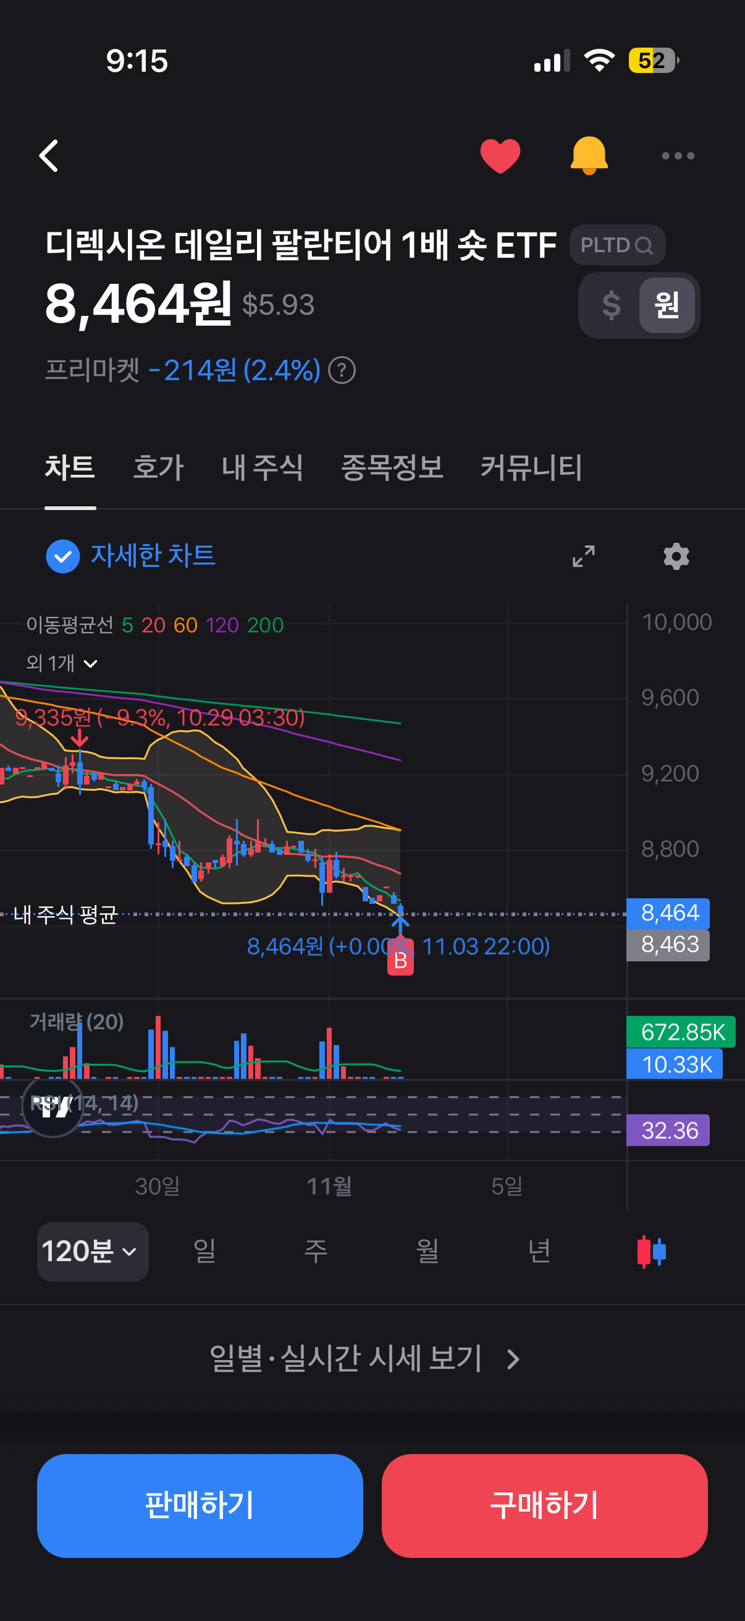This screenshot has height=1621, width=745.
Task: Tap the TradingView logo badge
Action: point(53,1107)
